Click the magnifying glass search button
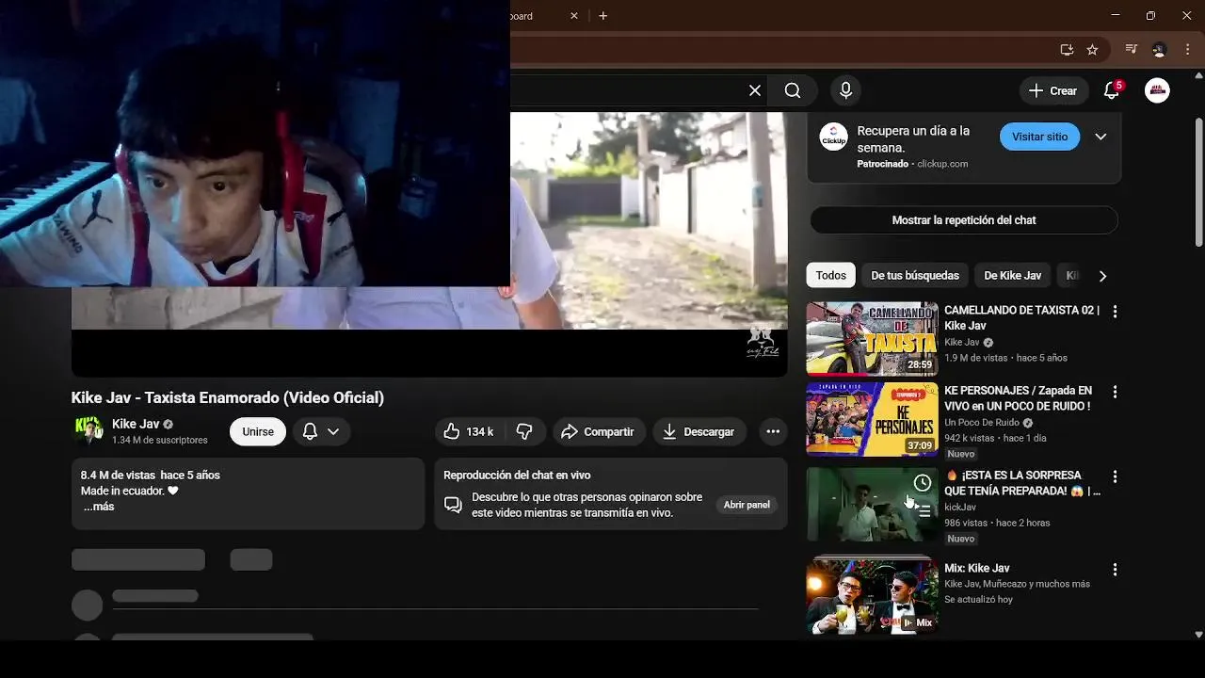Screen dimensions: 1205x678 (793, 90)
